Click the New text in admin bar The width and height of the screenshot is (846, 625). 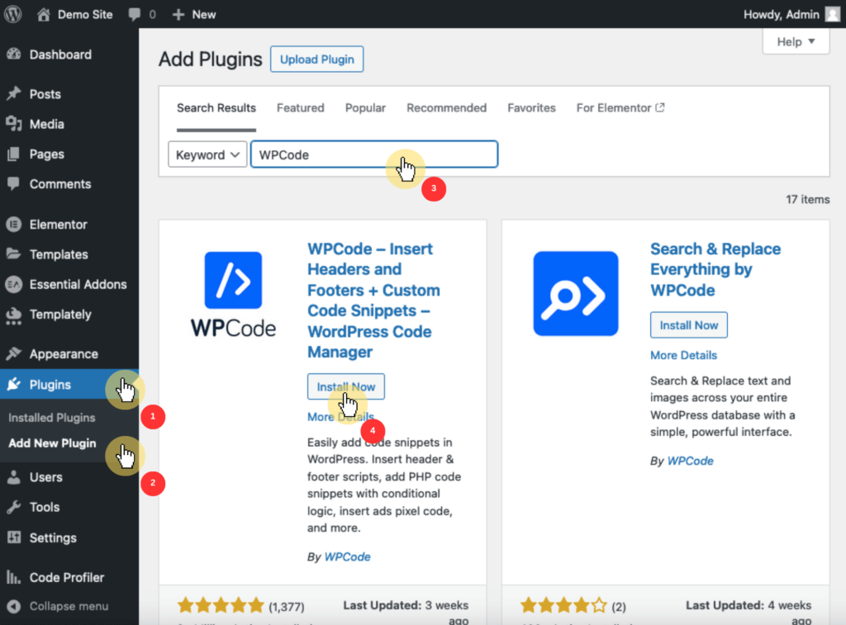[x=204, y=15]
